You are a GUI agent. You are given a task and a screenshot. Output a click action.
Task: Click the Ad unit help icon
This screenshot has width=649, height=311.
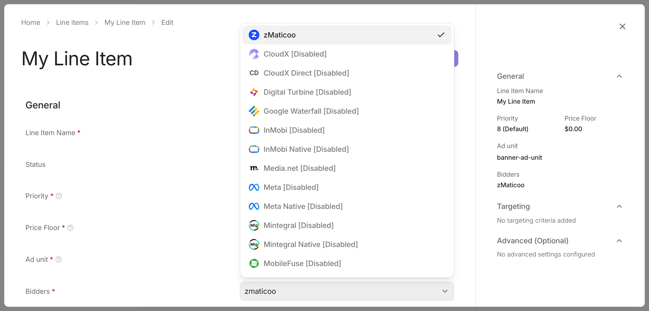tap(59, 259)
